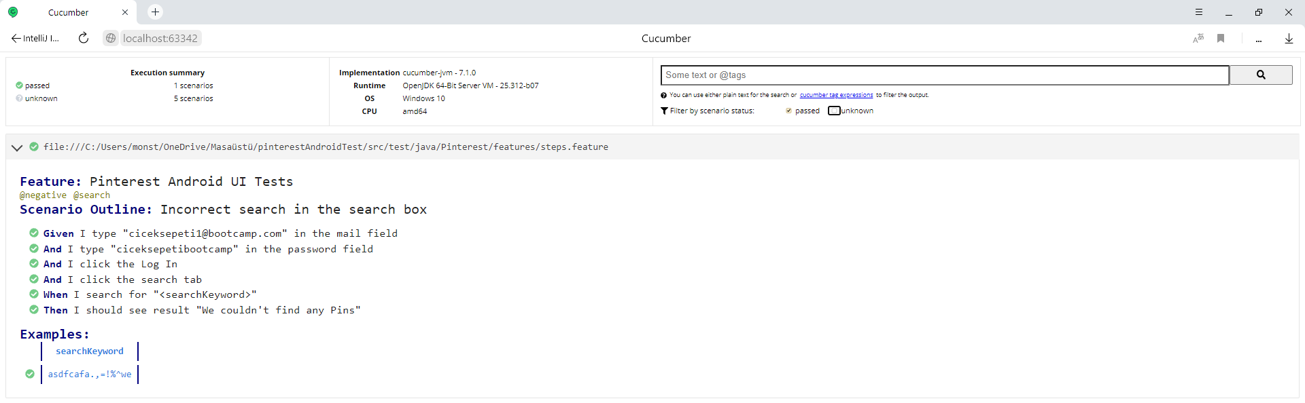1305x403 pixels.
Task: Click the searchKeyword table header
Action: pyautogui.click(x=90, y=351)
